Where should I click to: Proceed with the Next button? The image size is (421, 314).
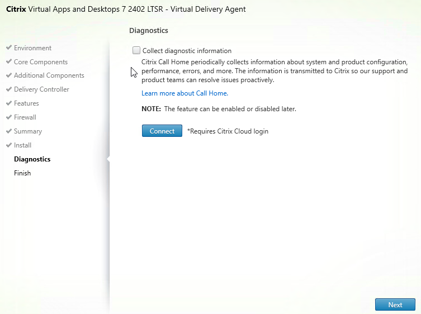(395, 305)
